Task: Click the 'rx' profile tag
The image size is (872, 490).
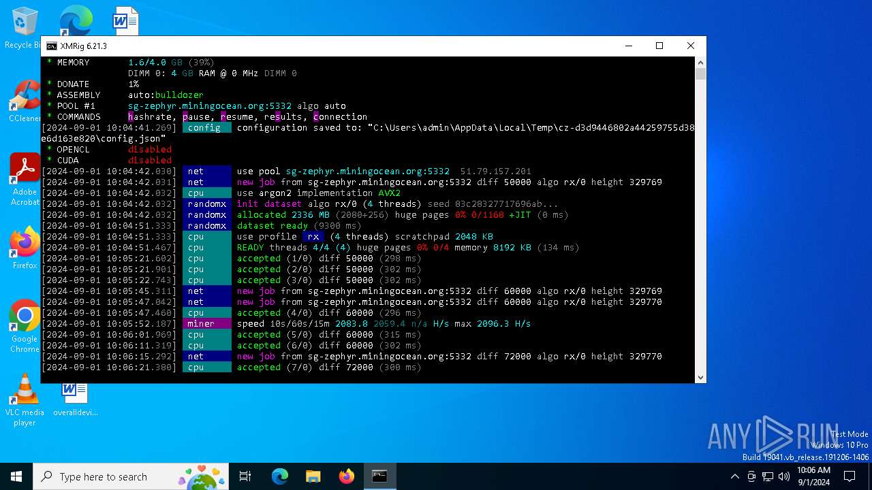Action: click(313, 237)
